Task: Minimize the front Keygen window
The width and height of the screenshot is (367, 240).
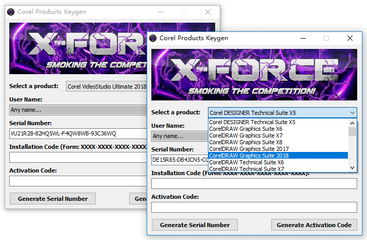Action: coord(303,38)
